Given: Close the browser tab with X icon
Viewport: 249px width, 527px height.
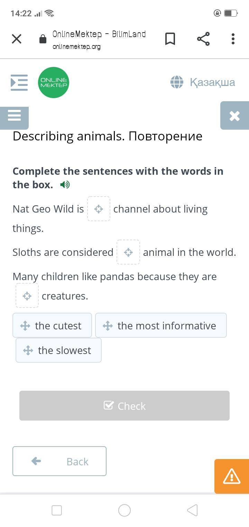Looking at the screenshot, I should (x=17, y=39).
